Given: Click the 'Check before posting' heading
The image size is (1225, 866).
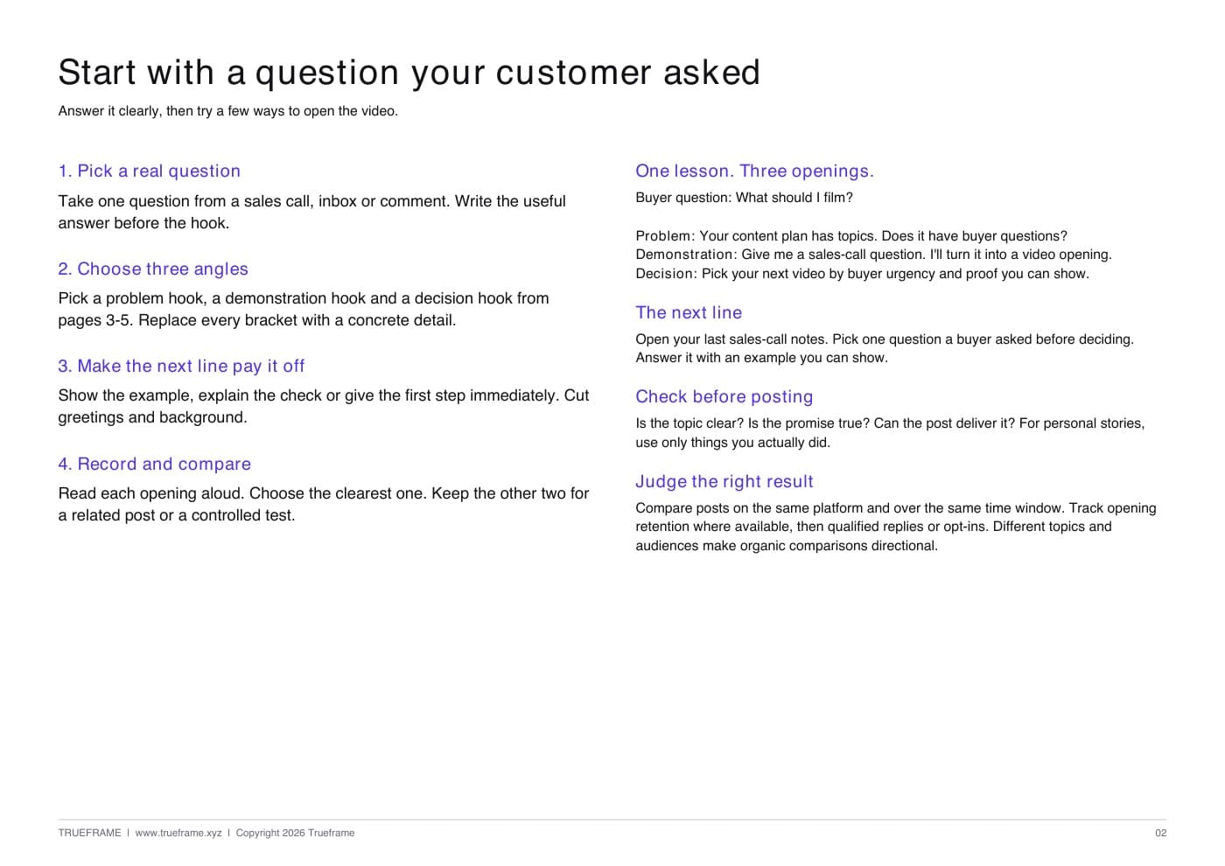Looking at the screenshot, I should tap(724, 397).
